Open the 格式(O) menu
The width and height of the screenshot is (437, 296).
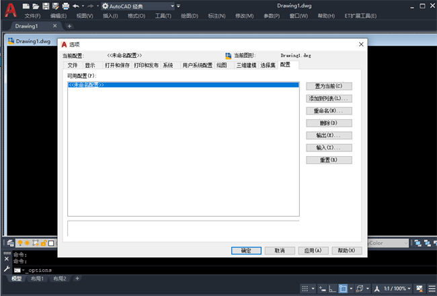[136, 16]
